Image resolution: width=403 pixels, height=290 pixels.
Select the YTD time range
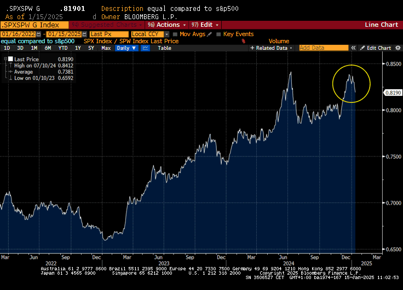(63, 48)
